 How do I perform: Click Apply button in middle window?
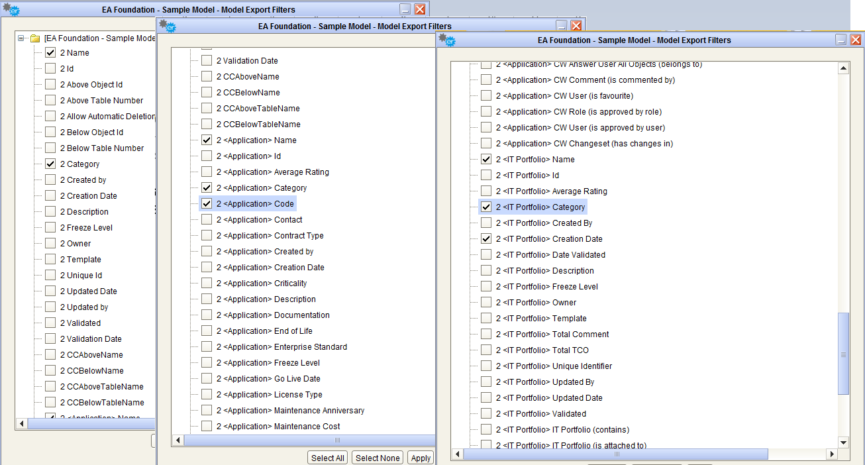(x=421, y=458)
